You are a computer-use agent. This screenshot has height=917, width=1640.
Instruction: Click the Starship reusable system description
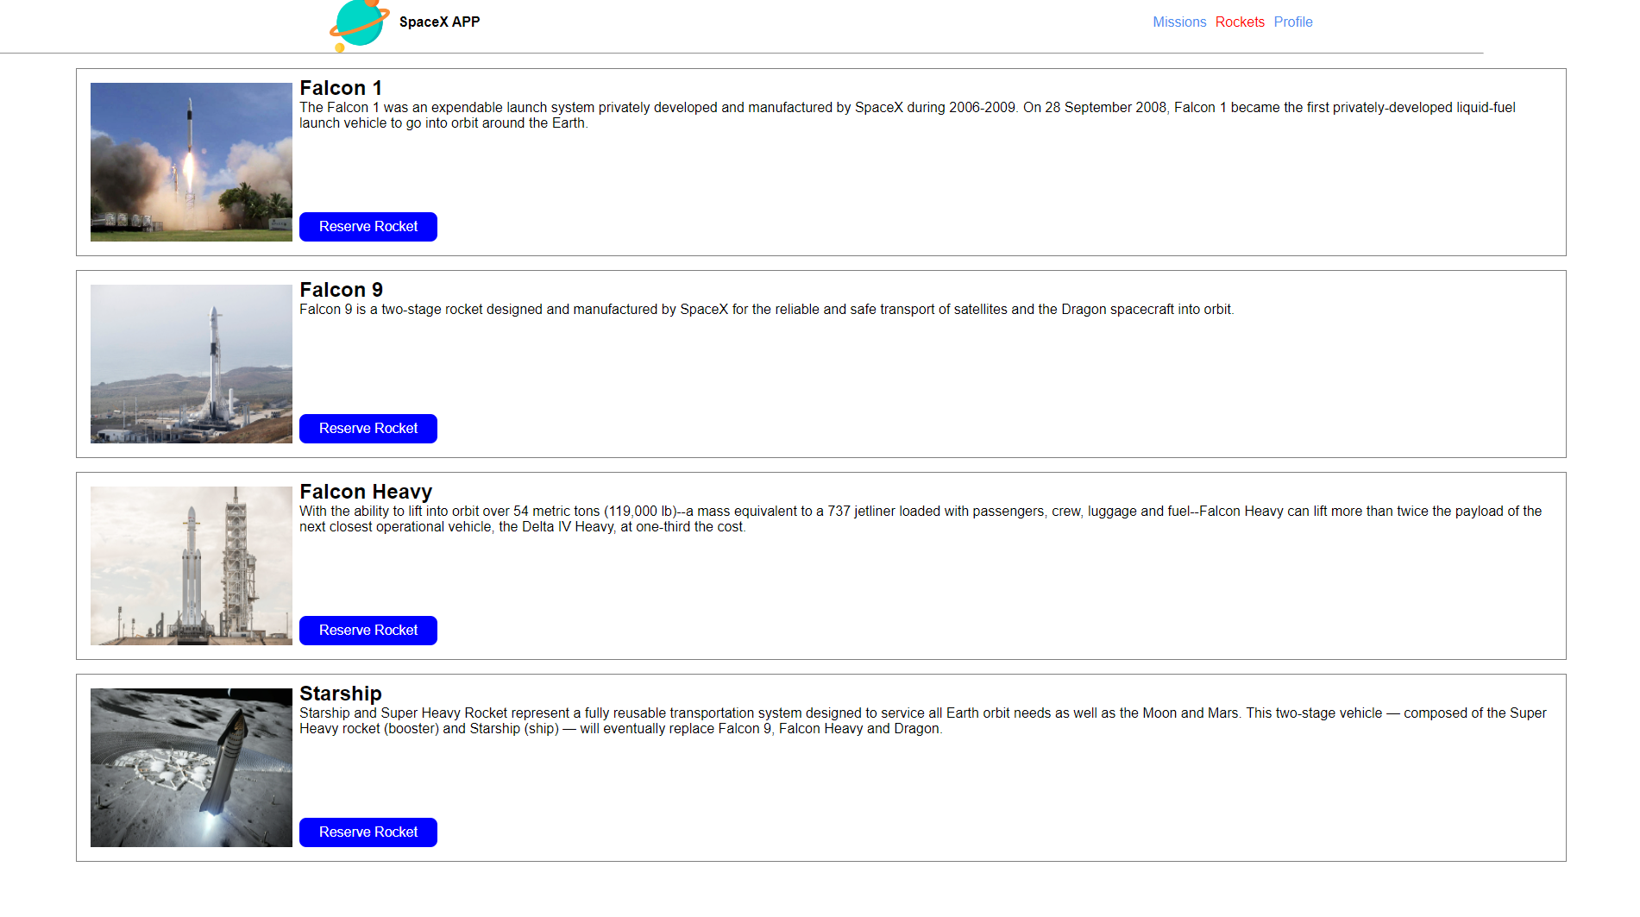click(923, 721)
